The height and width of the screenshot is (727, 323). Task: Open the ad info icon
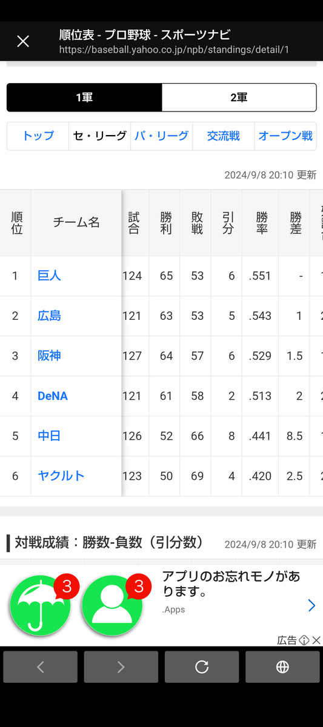(x=304, y=640)
